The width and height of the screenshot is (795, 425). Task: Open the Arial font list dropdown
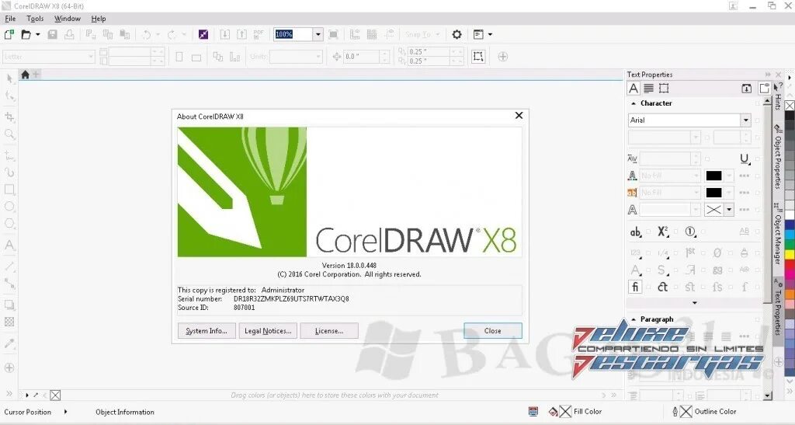(x=745, y=120)
